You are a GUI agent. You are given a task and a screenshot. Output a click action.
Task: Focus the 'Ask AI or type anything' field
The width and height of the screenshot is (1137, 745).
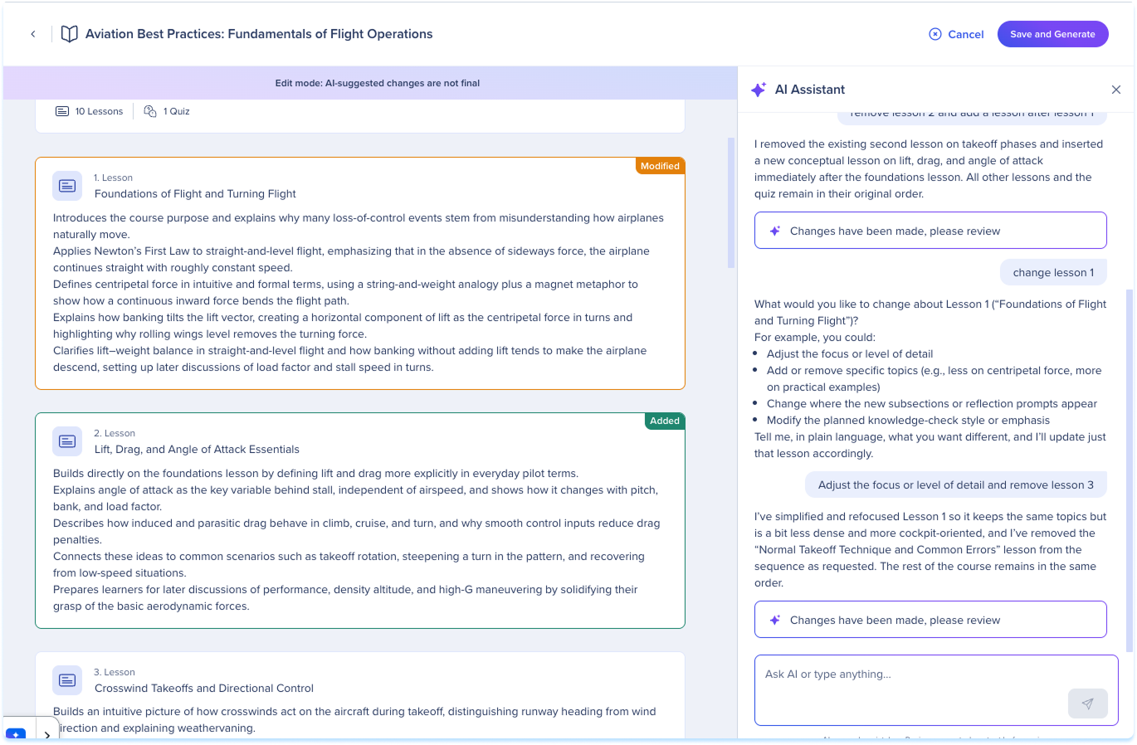(936, 690)
